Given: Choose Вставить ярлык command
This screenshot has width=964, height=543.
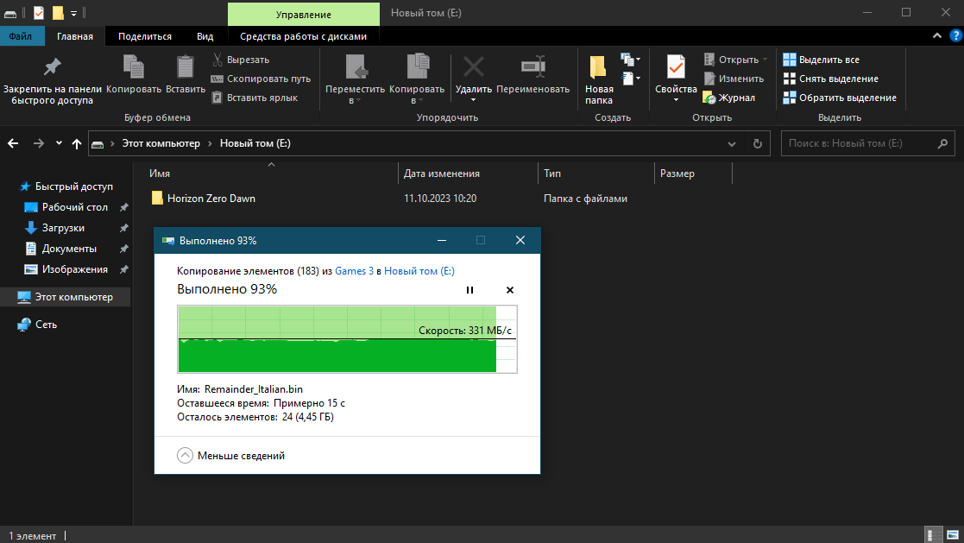Looking at the screenshot, I should [x=255, y=98].
